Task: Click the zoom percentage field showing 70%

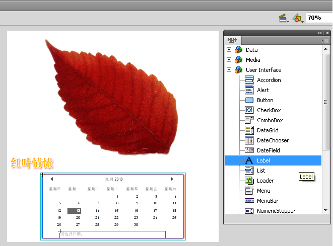Action: pos(318,18)
